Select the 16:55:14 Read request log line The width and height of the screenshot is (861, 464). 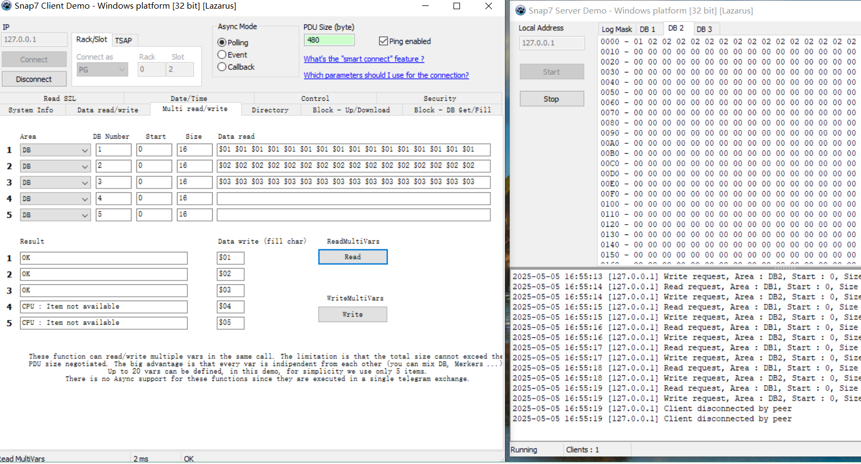pyautogui.click(x=686, y=287)
